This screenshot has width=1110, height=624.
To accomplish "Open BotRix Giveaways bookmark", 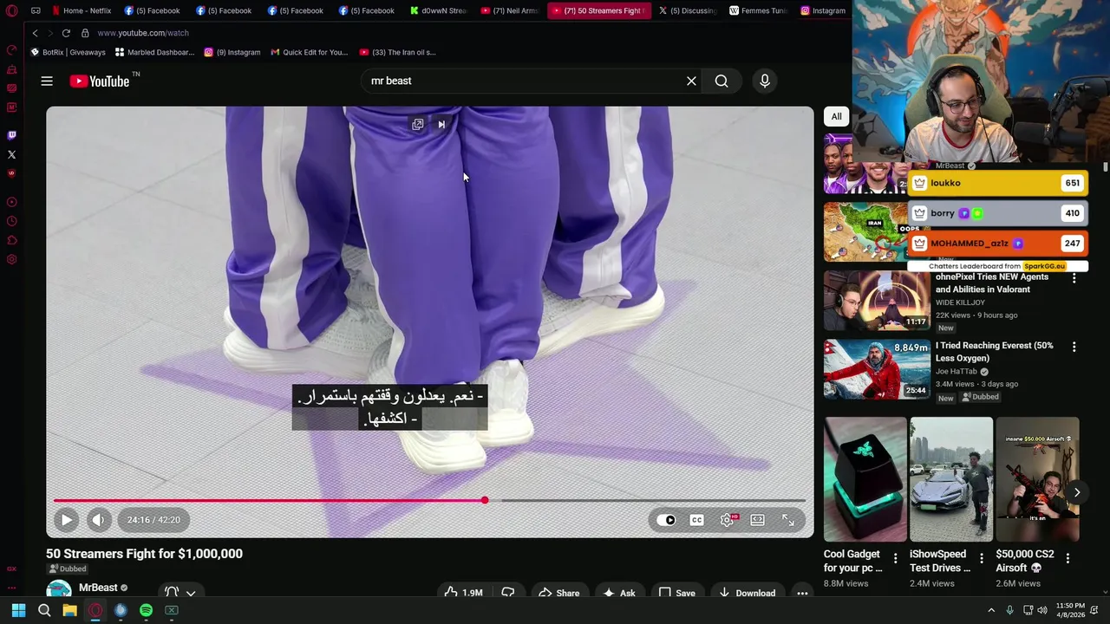I will pyautogui.click(x=68, y=52).
